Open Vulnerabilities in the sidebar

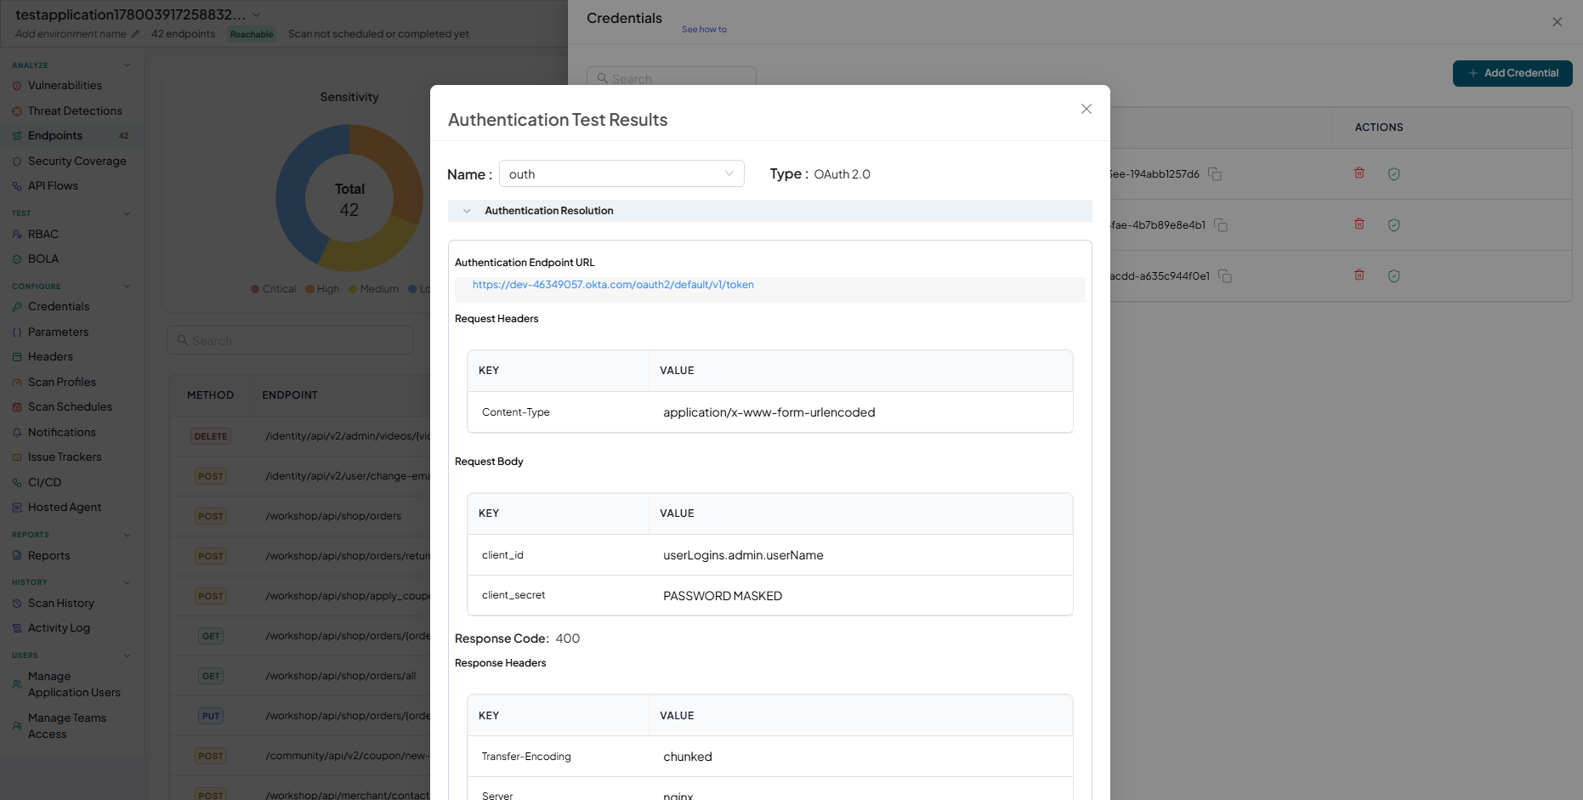[x=65, y=86]
